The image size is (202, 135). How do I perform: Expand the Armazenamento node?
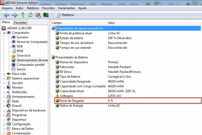pyautogui.click(x=4, y=97)
